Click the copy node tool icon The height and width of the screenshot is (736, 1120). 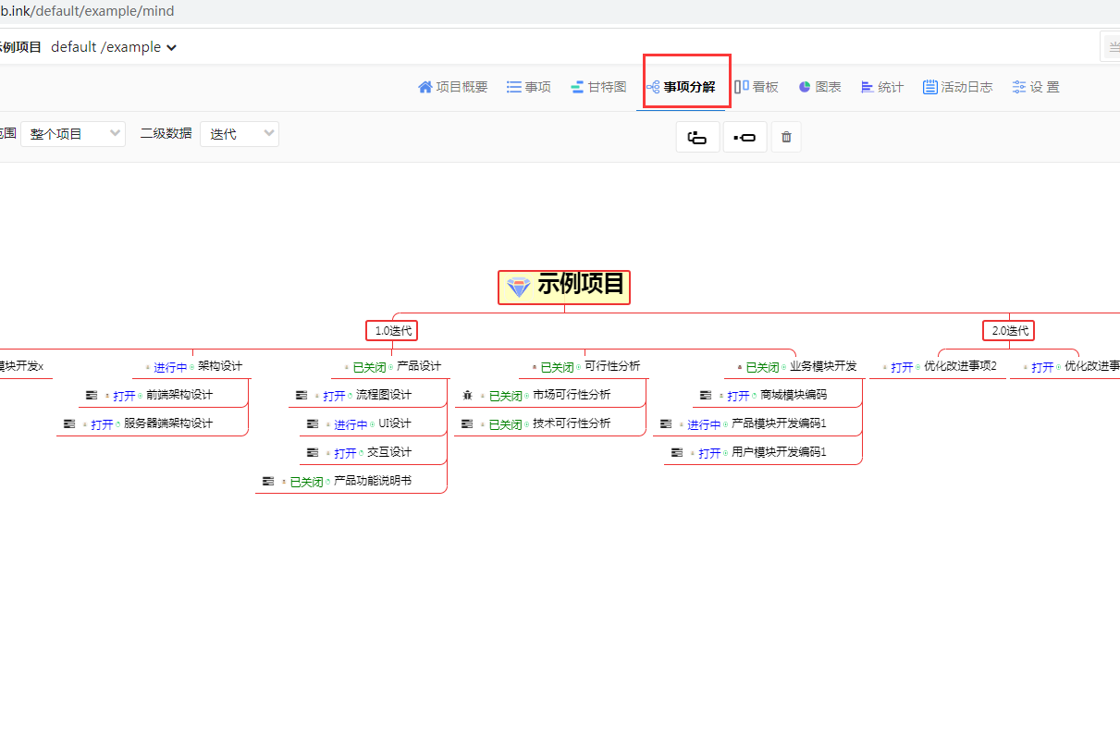pos(697,137)
